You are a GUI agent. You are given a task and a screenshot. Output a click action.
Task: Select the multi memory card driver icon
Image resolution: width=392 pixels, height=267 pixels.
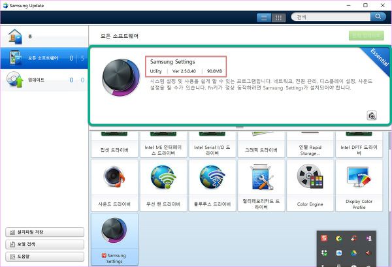point(261,177)
